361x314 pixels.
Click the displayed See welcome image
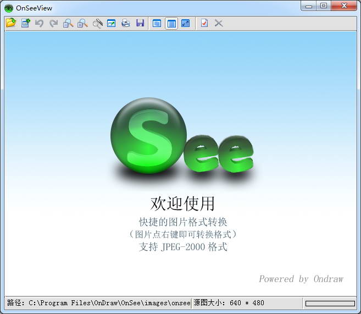[180, 163]
